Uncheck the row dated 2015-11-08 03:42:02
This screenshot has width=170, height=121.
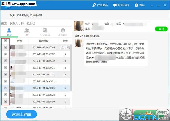(5, 54)
